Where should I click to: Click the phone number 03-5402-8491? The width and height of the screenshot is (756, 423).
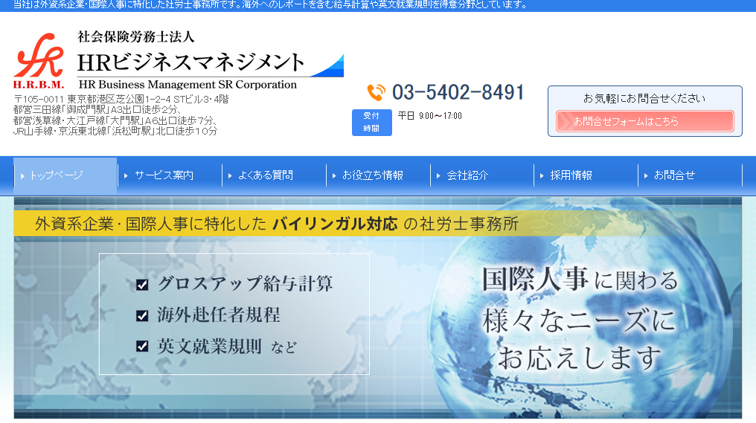pyautogui.click(x=458, y=92)
